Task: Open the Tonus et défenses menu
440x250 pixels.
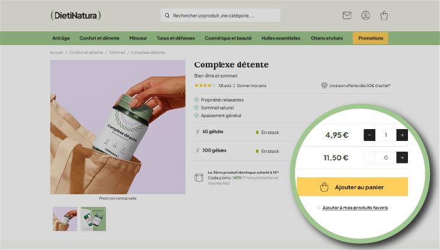Action: pos(176,38)
